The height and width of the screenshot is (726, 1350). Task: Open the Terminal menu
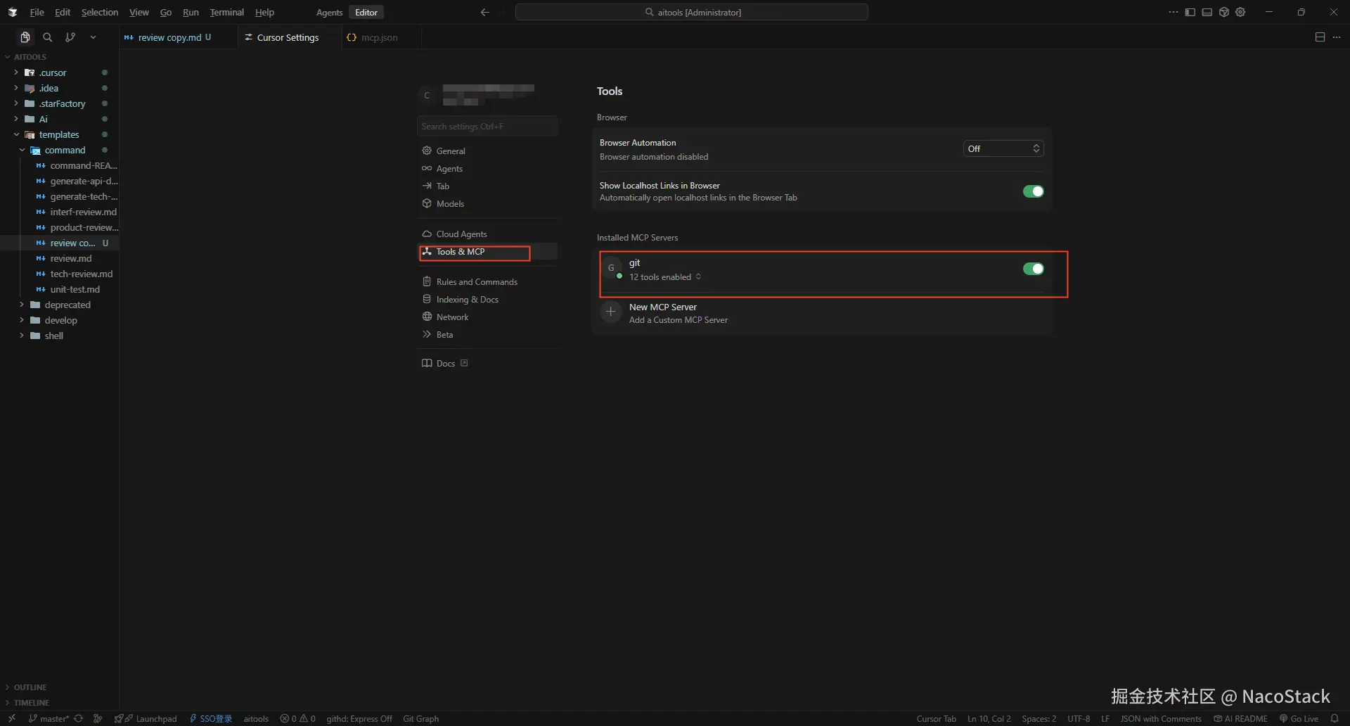click(x=226, y=12)
